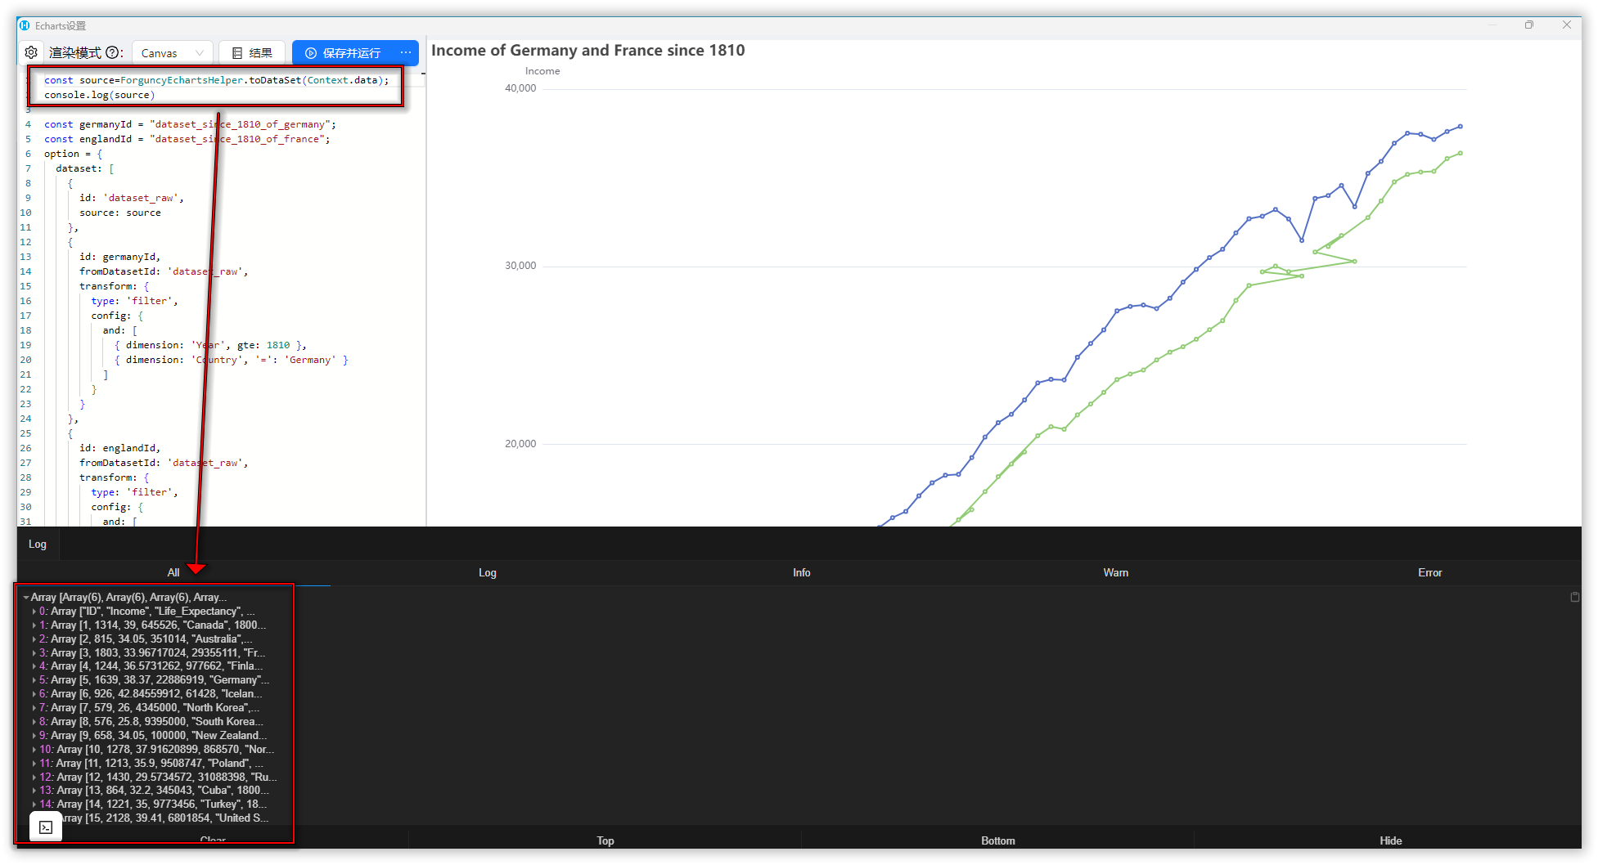Expand log entry 8 South Korea

tap(34, 722)
